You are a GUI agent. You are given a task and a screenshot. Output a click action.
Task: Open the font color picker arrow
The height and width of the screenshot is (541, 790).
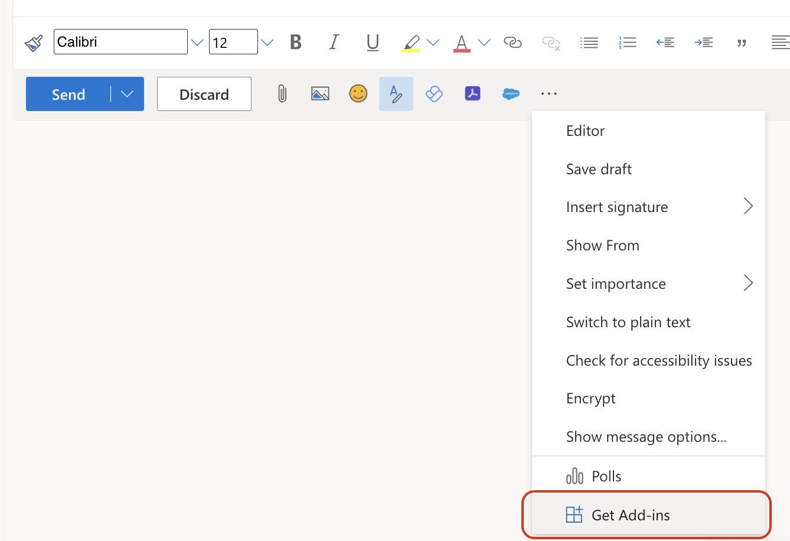[x=484, y=43]
